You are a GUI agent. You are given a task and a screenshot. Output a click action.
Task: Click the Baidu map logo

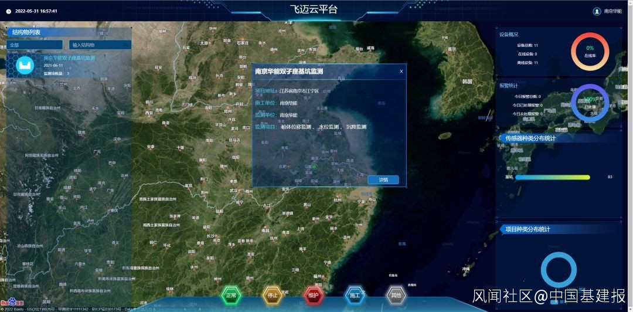tap(12, 302)
